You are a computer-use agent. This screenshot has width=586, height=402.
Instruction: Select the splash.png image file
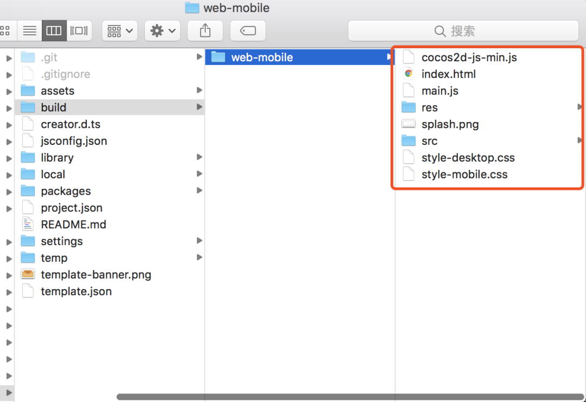450,124
